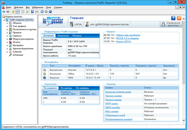Expand the Сервисы tree node
187x130 pixels.
(x=7, y=36)
